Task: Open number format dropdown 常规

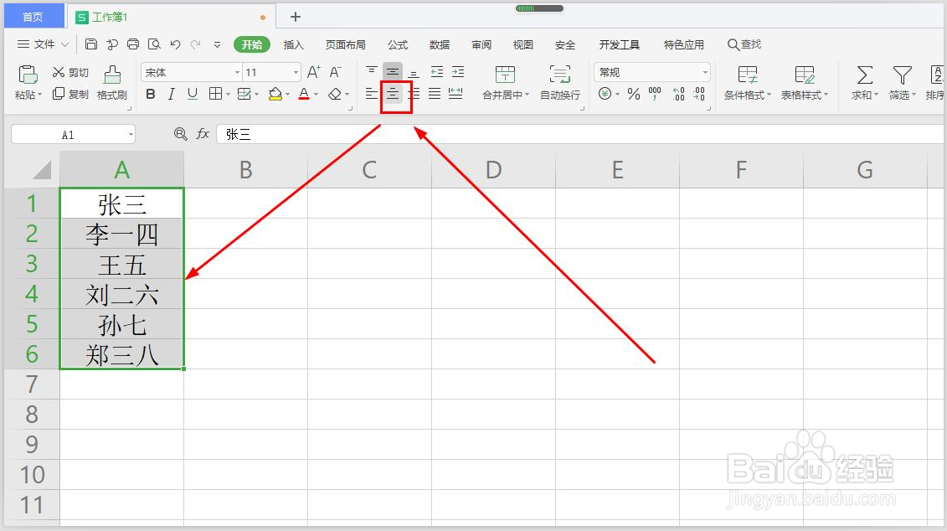Action: click(705, 73)
